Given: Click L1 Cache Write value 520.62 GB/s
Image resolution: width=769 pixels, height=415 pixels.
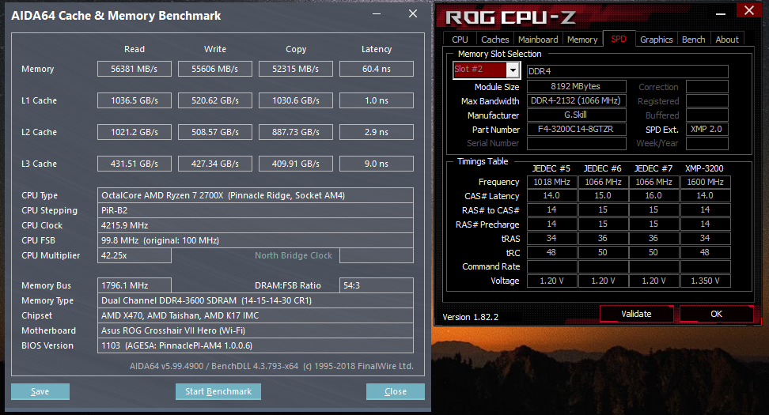Looking at the screenshot, I should (215, 100).
